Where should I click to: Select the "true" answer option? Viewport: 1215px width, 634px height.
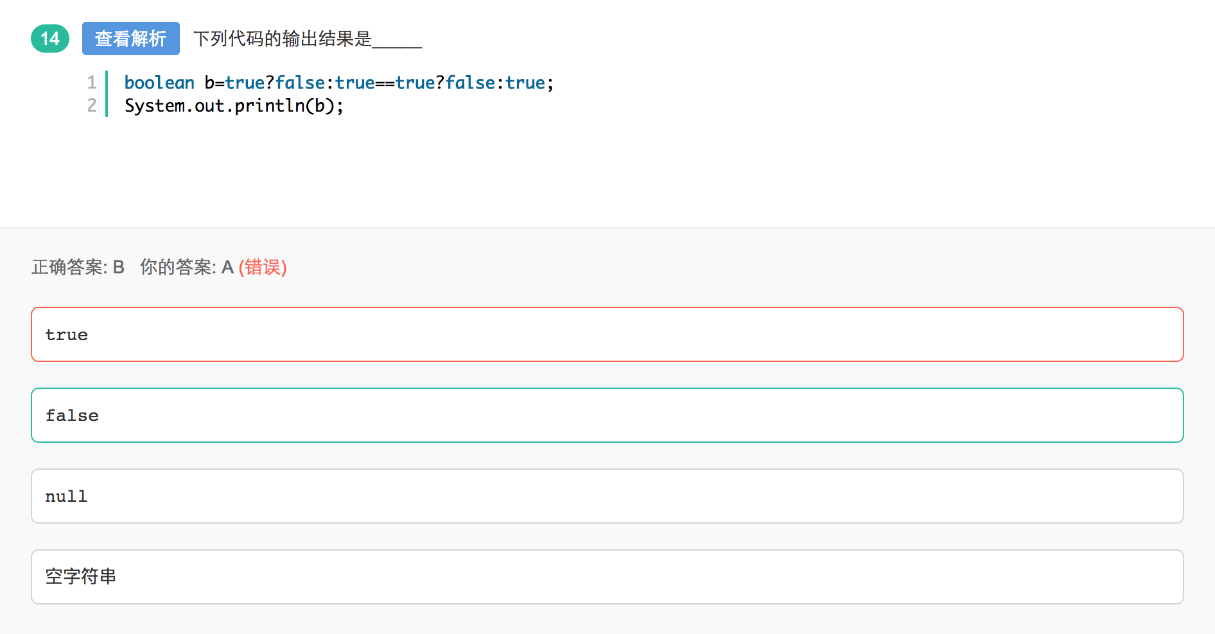click(x=607, y=334)
